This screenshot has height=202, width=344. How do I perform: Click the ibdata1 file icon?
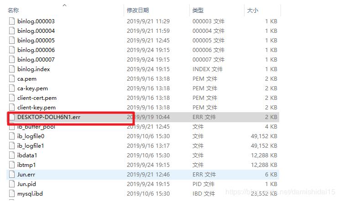[12, 155]
